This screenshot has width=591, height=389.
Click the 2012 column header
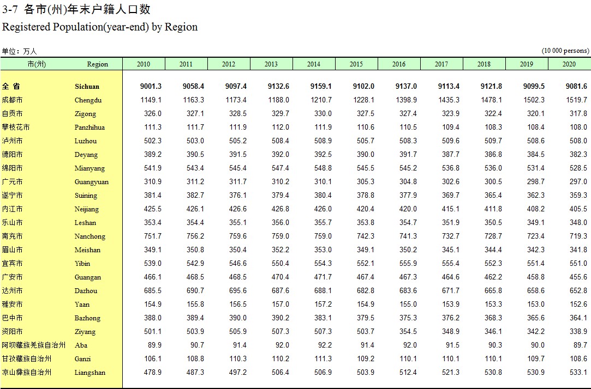229,64
